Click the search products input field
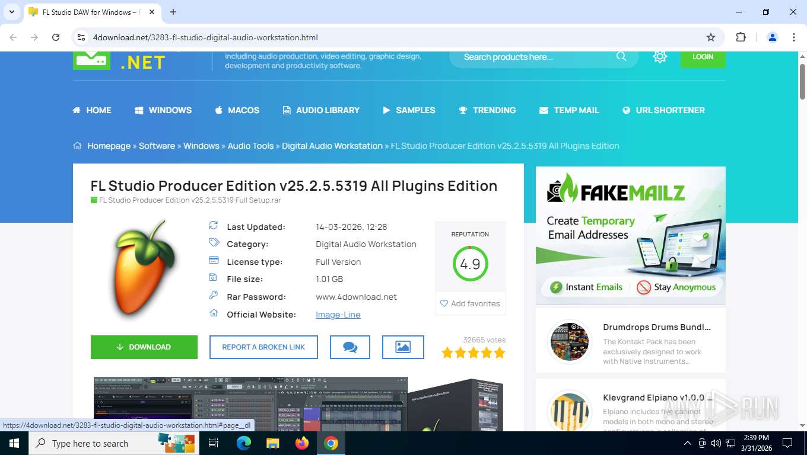This screenshot has width=807, height=455. coord(537,57)
